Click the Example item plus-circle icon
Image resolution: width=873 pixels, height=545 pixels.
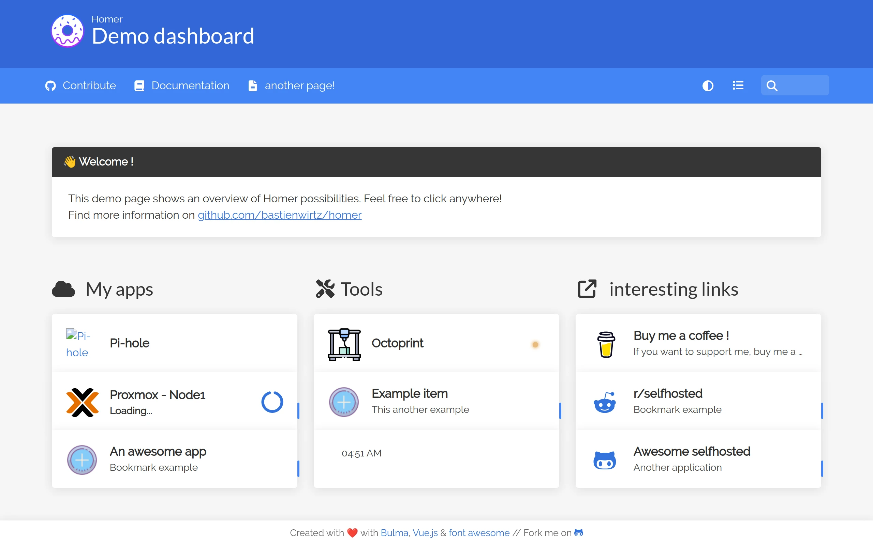[344, 402]
